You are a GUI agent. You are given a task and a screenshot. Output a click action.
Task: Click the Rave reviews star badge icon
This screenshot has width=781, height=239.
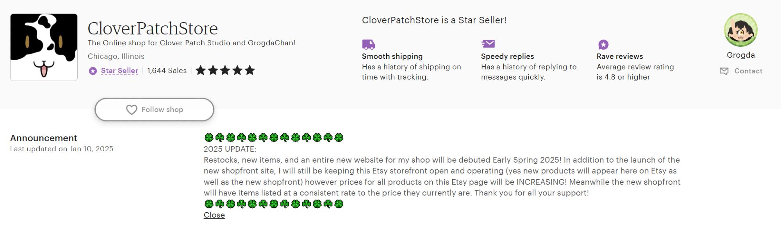click(x=603, y=44)
